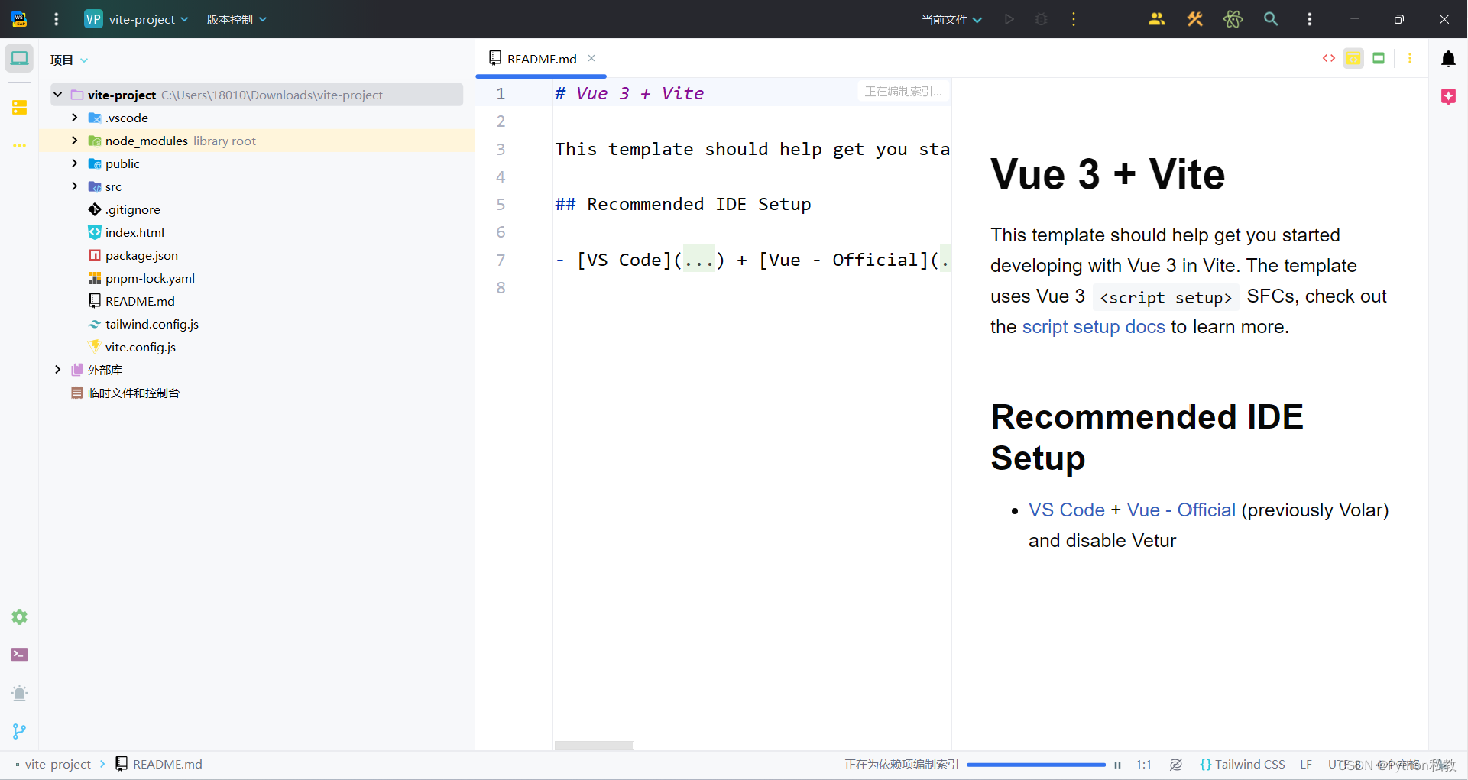The image size is (1468, 780).
Task: Select package.json file
Action: (x=133, y=255)
